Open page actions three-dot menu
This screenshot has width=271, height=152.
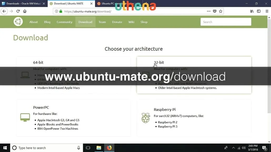tap(209, 11)
